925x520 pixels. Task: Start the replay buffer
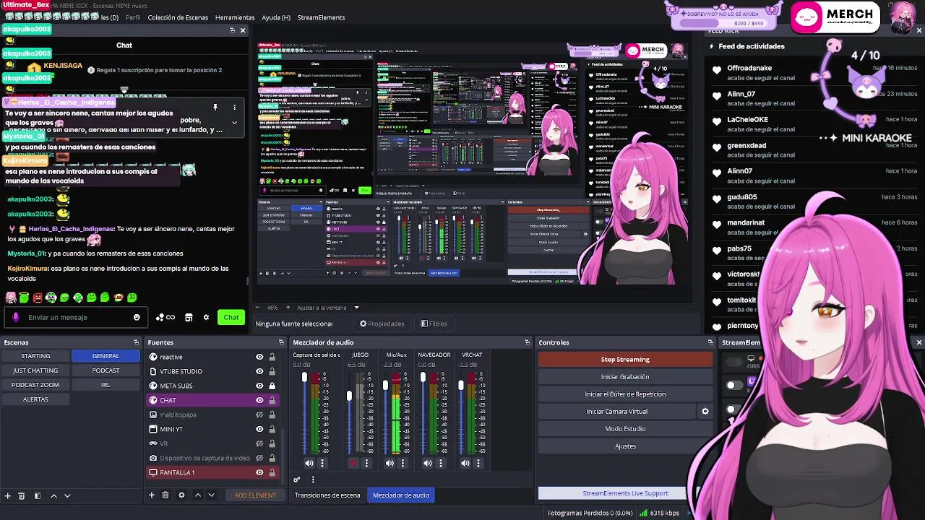click(625, 394)
